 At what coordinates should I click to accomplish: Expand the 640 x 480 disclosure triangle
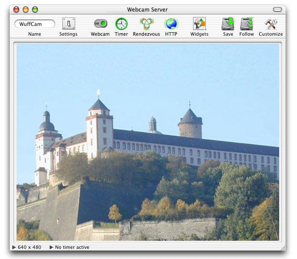[14, 247]
